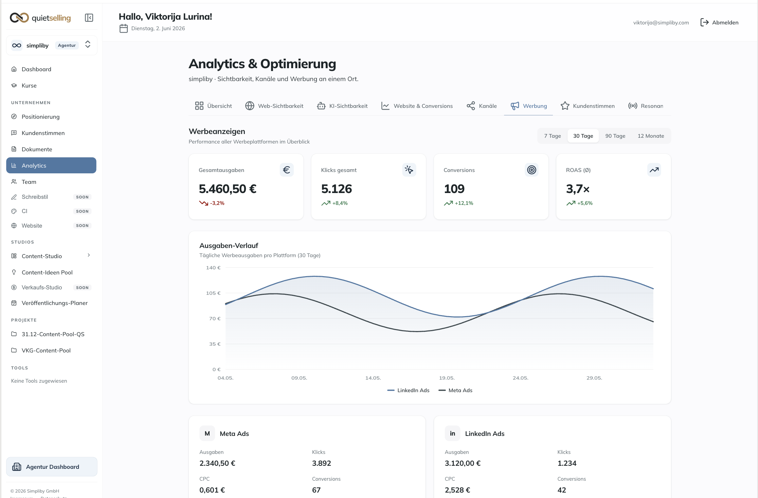The height and width of the screenshot is (498, 758).
Task: Click the M badge of Meta Ads
Action: [207, 433]
